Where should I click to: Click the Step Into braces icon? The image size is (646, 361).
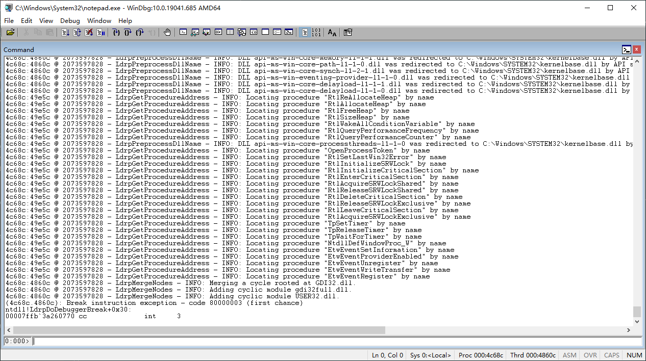116,32
